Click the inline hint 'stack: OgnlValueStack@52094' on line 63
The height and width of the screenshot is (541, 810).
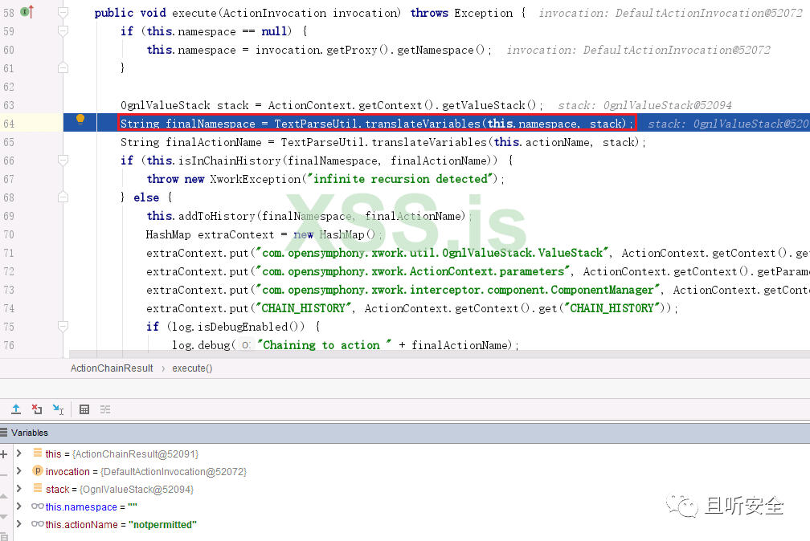pos(644,105)
